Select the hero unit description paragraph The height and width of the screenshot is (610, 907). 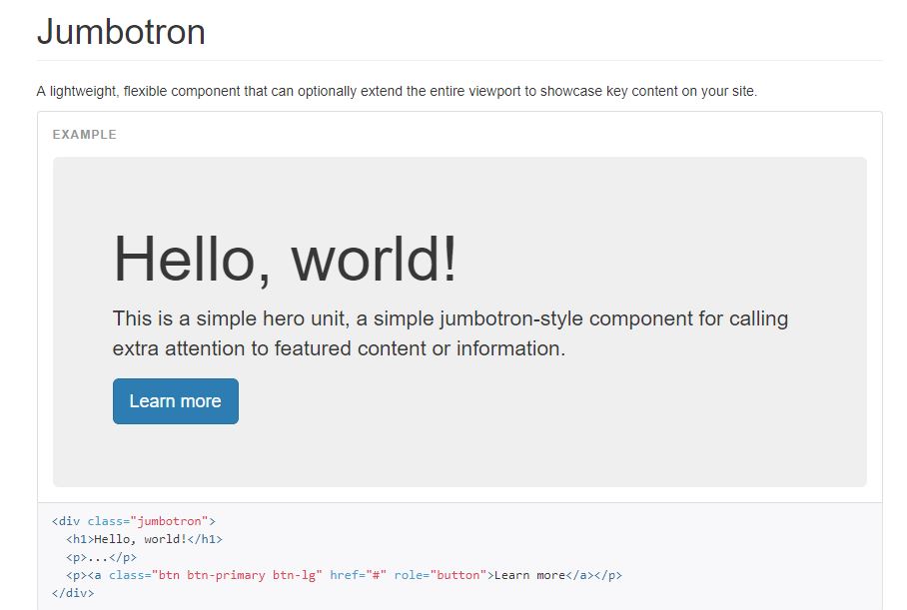[450, 332]
